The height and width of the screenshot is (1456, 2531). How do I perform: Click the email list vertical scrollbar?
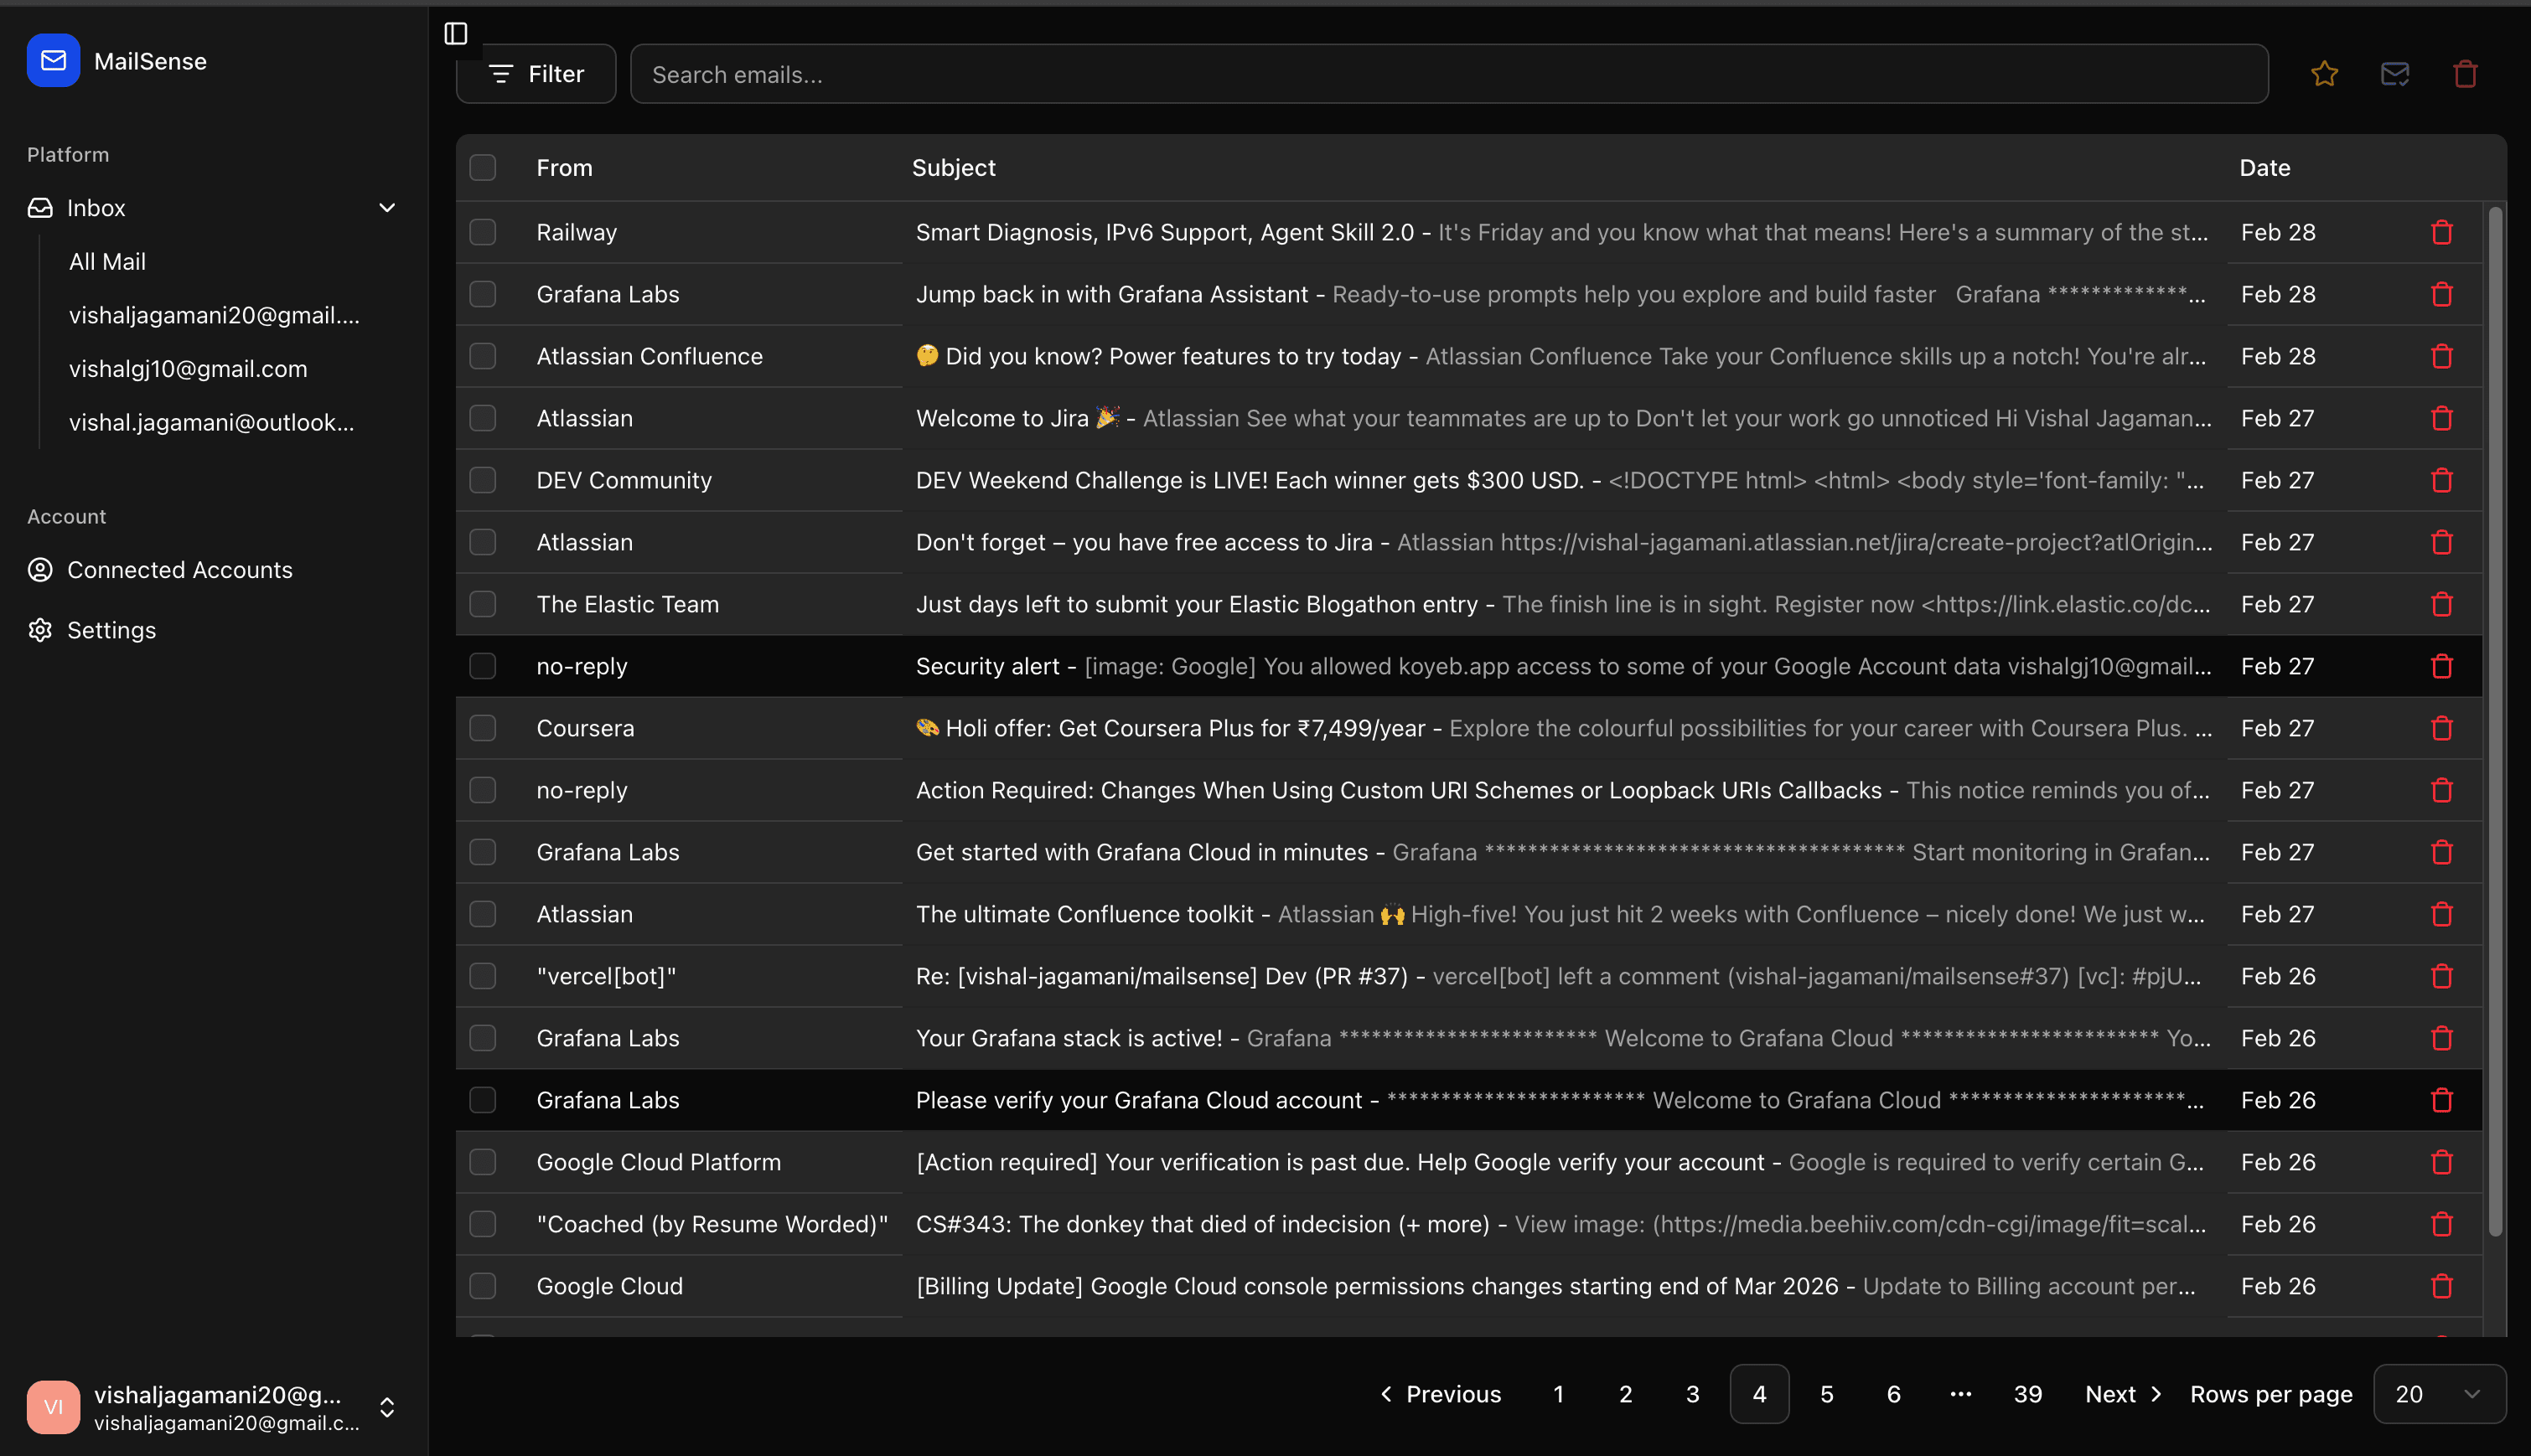2494,720
